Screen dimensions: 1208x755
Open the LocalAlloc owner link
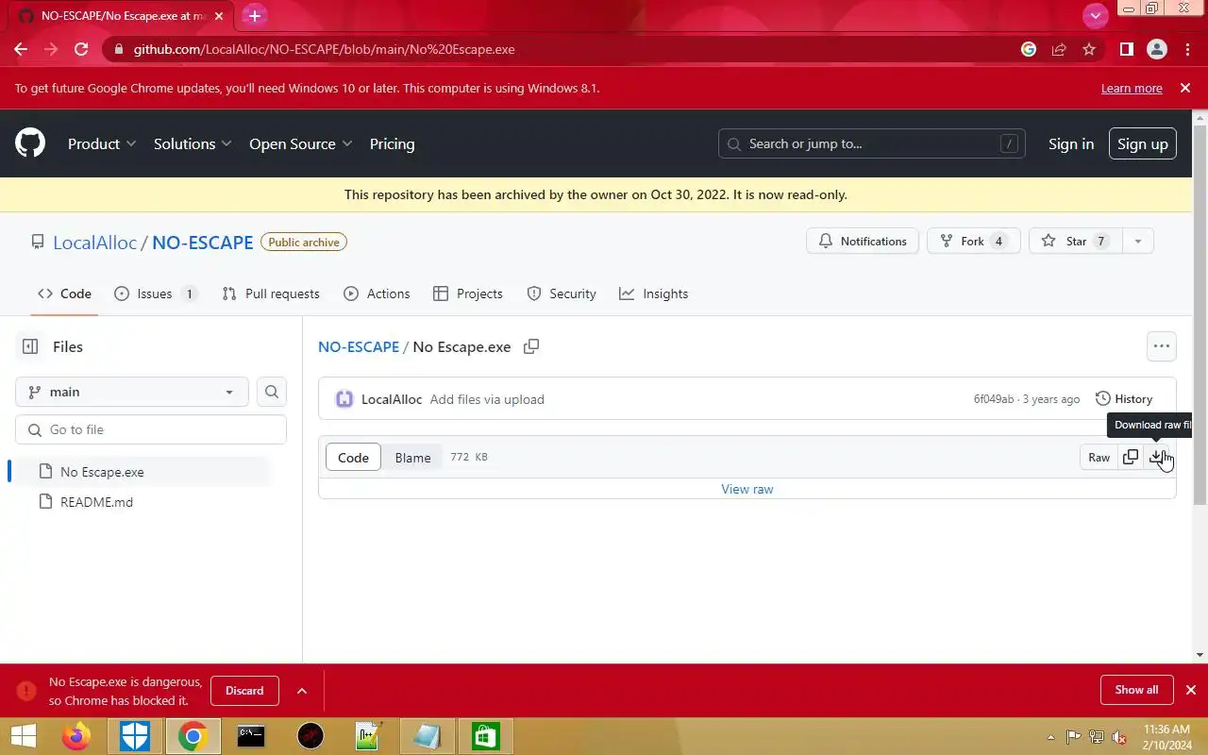pos(94,243)
